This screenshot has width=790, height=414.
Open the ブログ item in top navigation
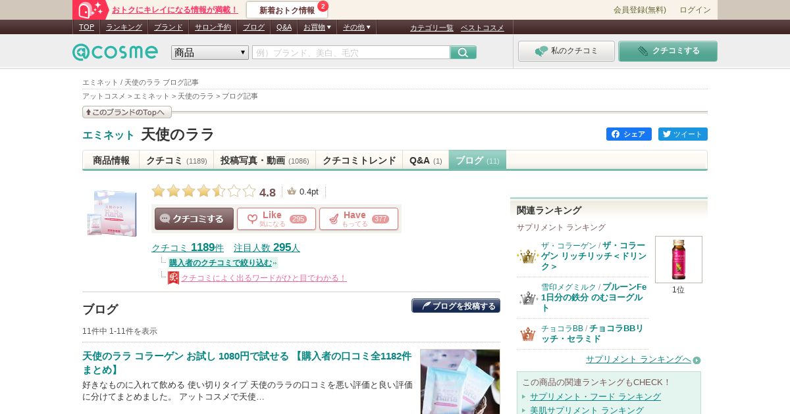(253, 27)
